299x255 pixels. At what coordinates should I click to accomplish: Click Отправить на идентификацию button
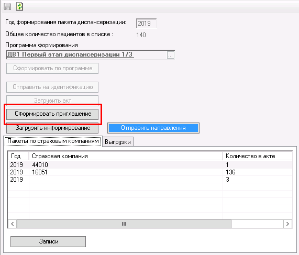pyautogui.click(x=52, y=87)
